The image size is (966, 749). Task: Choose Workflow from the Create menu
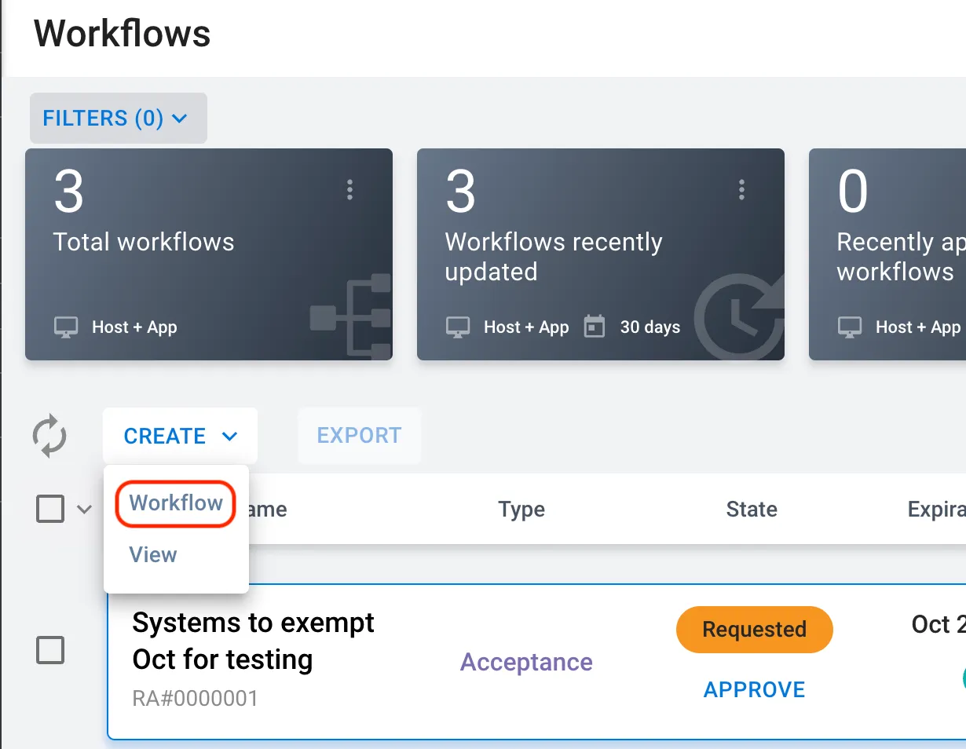176,502
